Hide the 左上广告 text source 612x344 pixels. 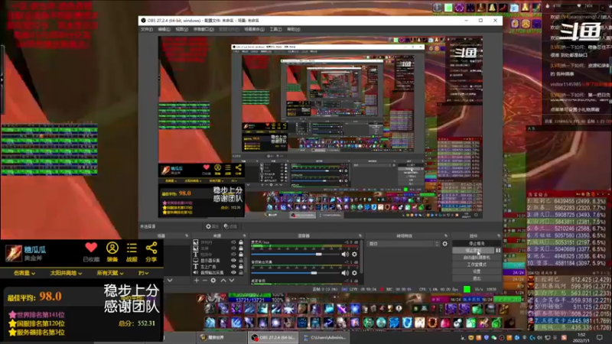[233, 266]
